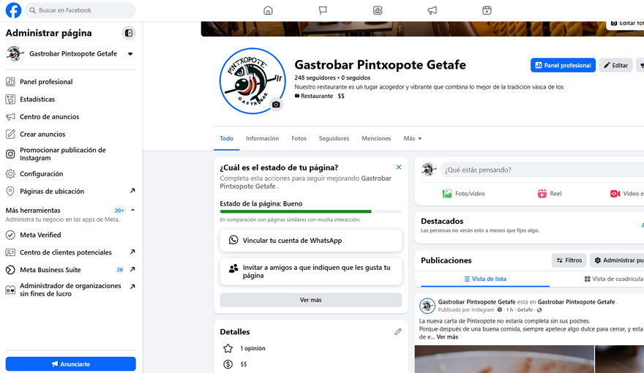Viewport: 644px width, 373px height.
Task: Switch to the Información tab
Action: point(262,138)
